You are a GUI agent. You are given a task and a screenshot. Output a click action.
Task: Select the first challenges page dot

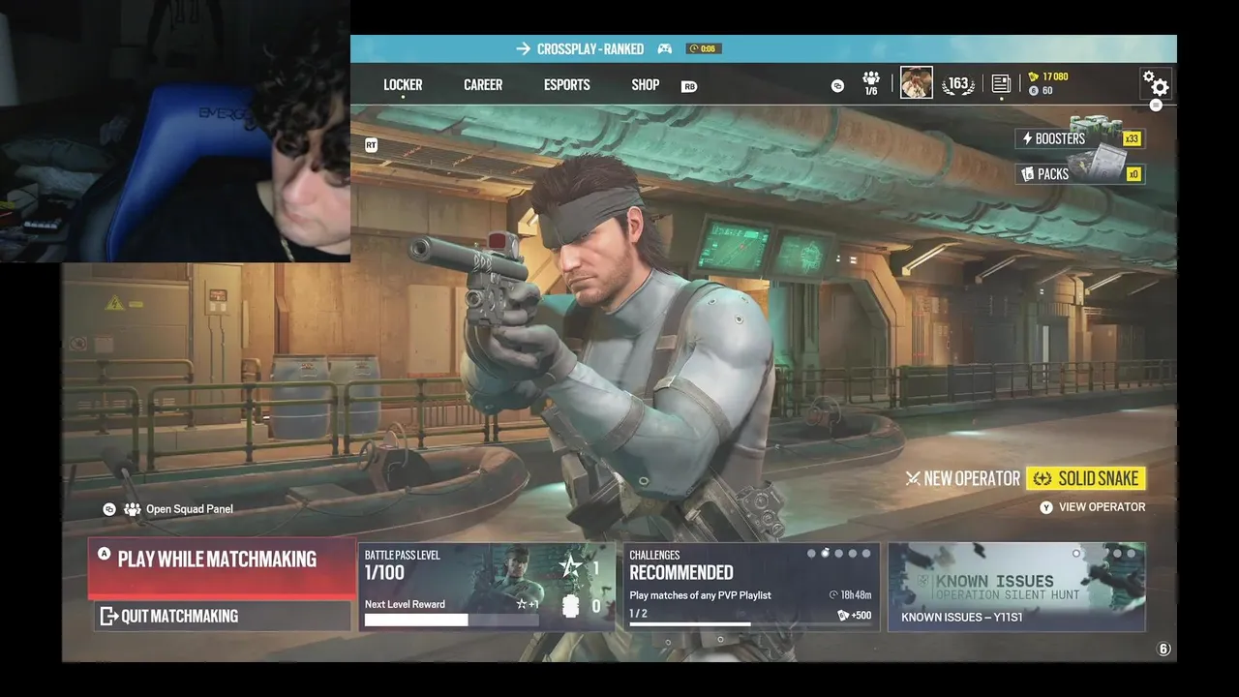click(x=811, y=554)
